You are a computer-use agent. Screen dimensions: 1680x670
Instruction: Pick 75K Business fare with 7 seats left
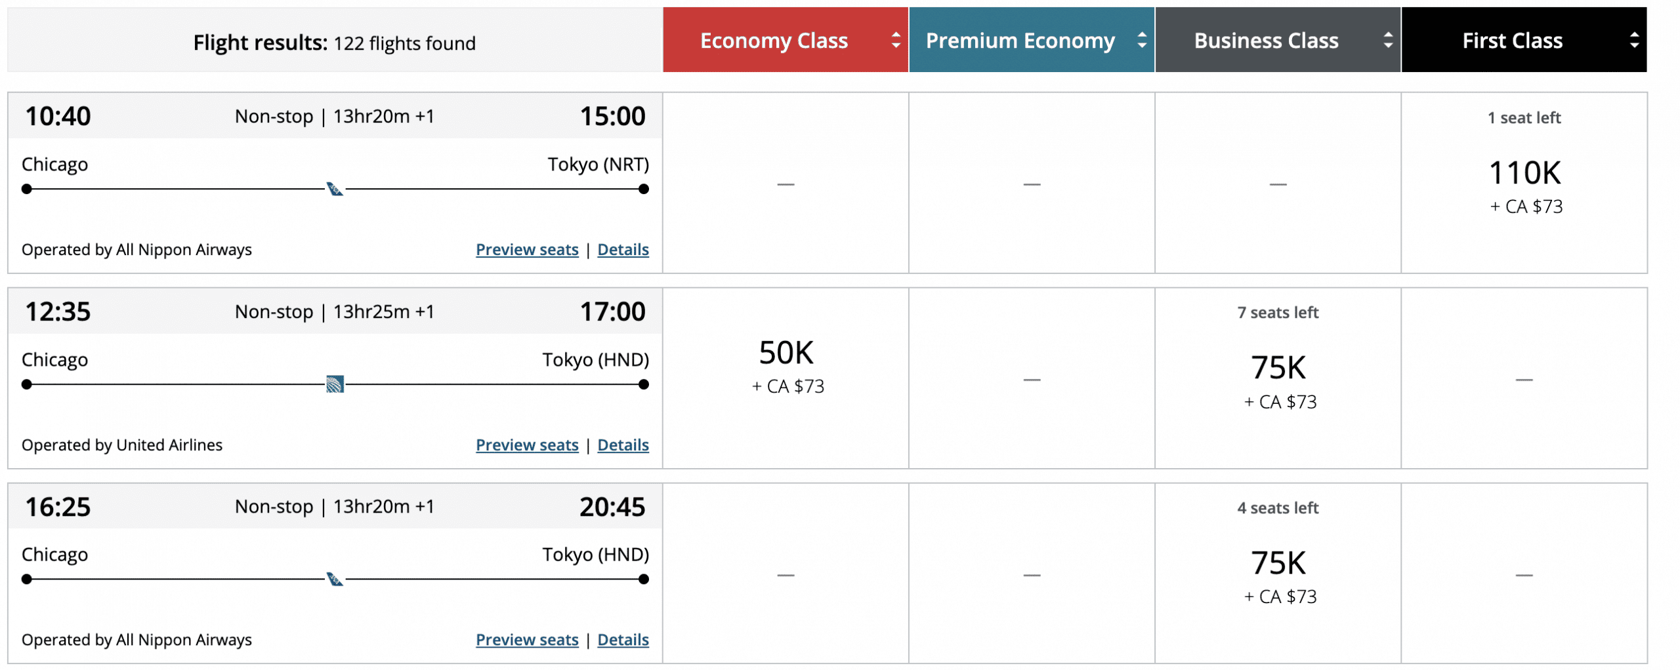1278,368
